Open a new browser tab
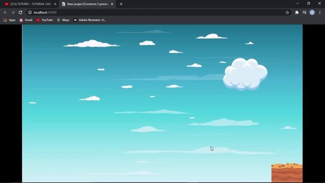 [x=121, y=4]
